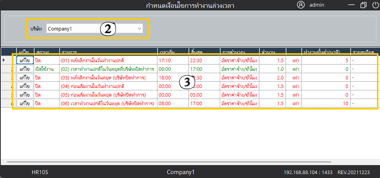Click the restore window icon
380x178 pixels.
tap(363, 5)
